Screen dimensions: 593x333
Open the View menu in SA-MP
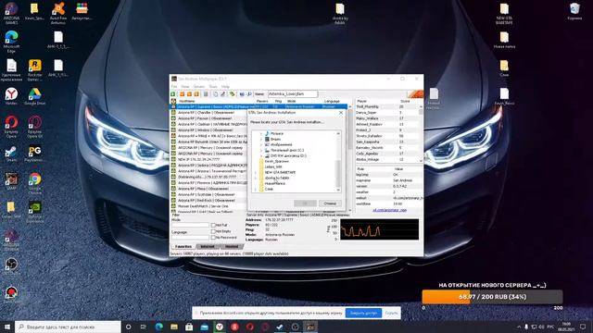click(185, 86)
